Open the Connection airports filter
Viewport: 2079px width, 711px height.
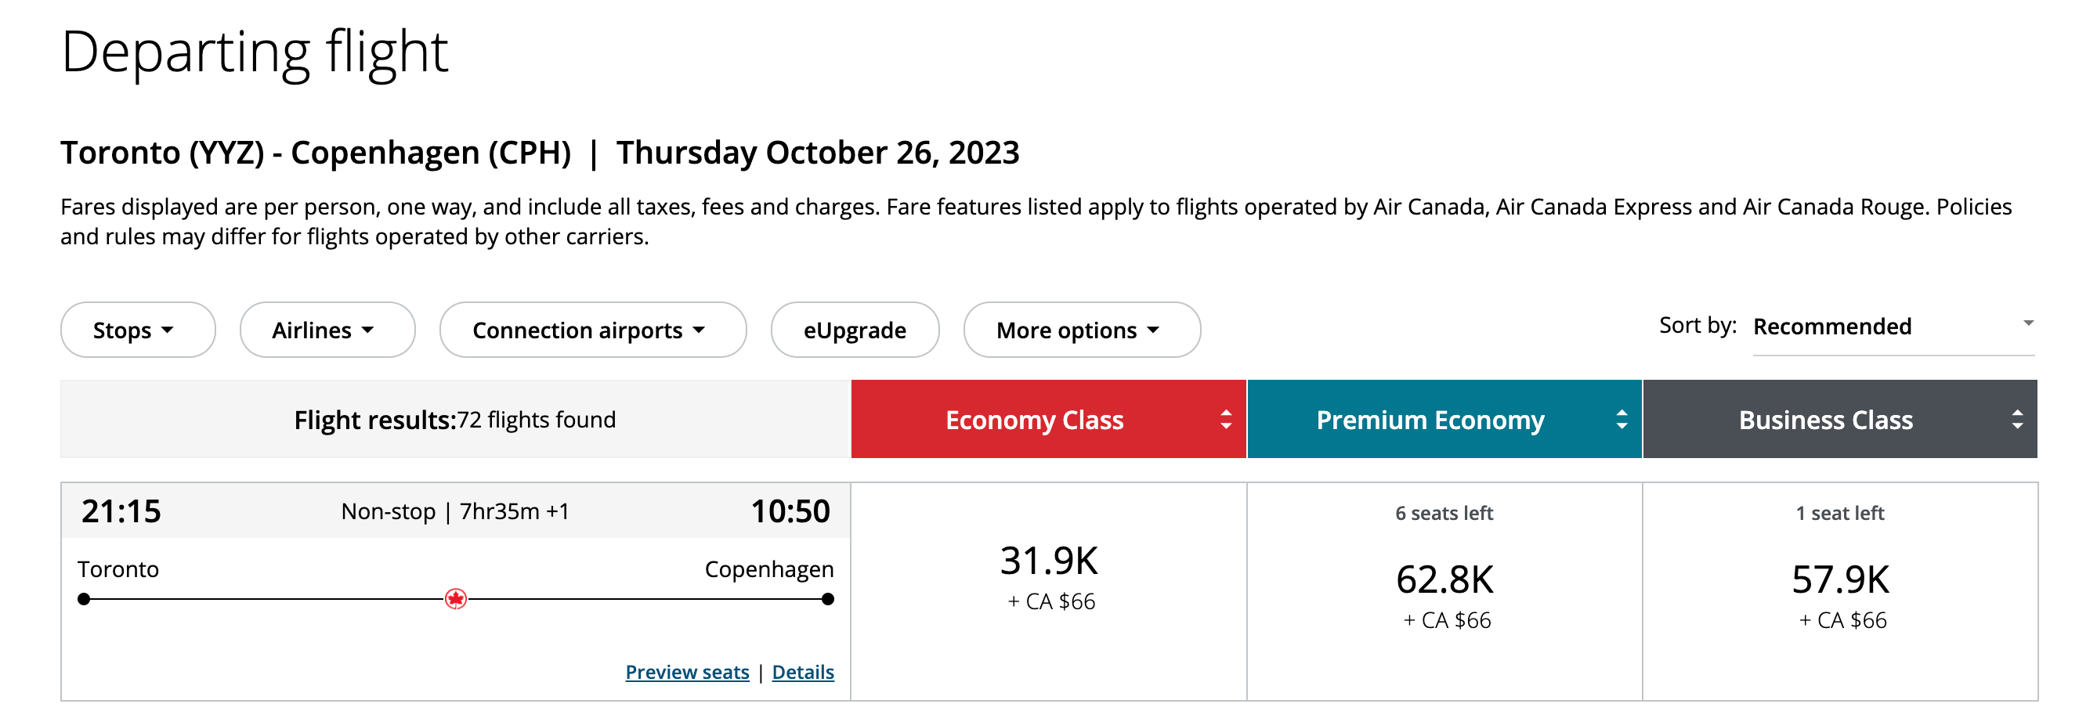[592, 330]
